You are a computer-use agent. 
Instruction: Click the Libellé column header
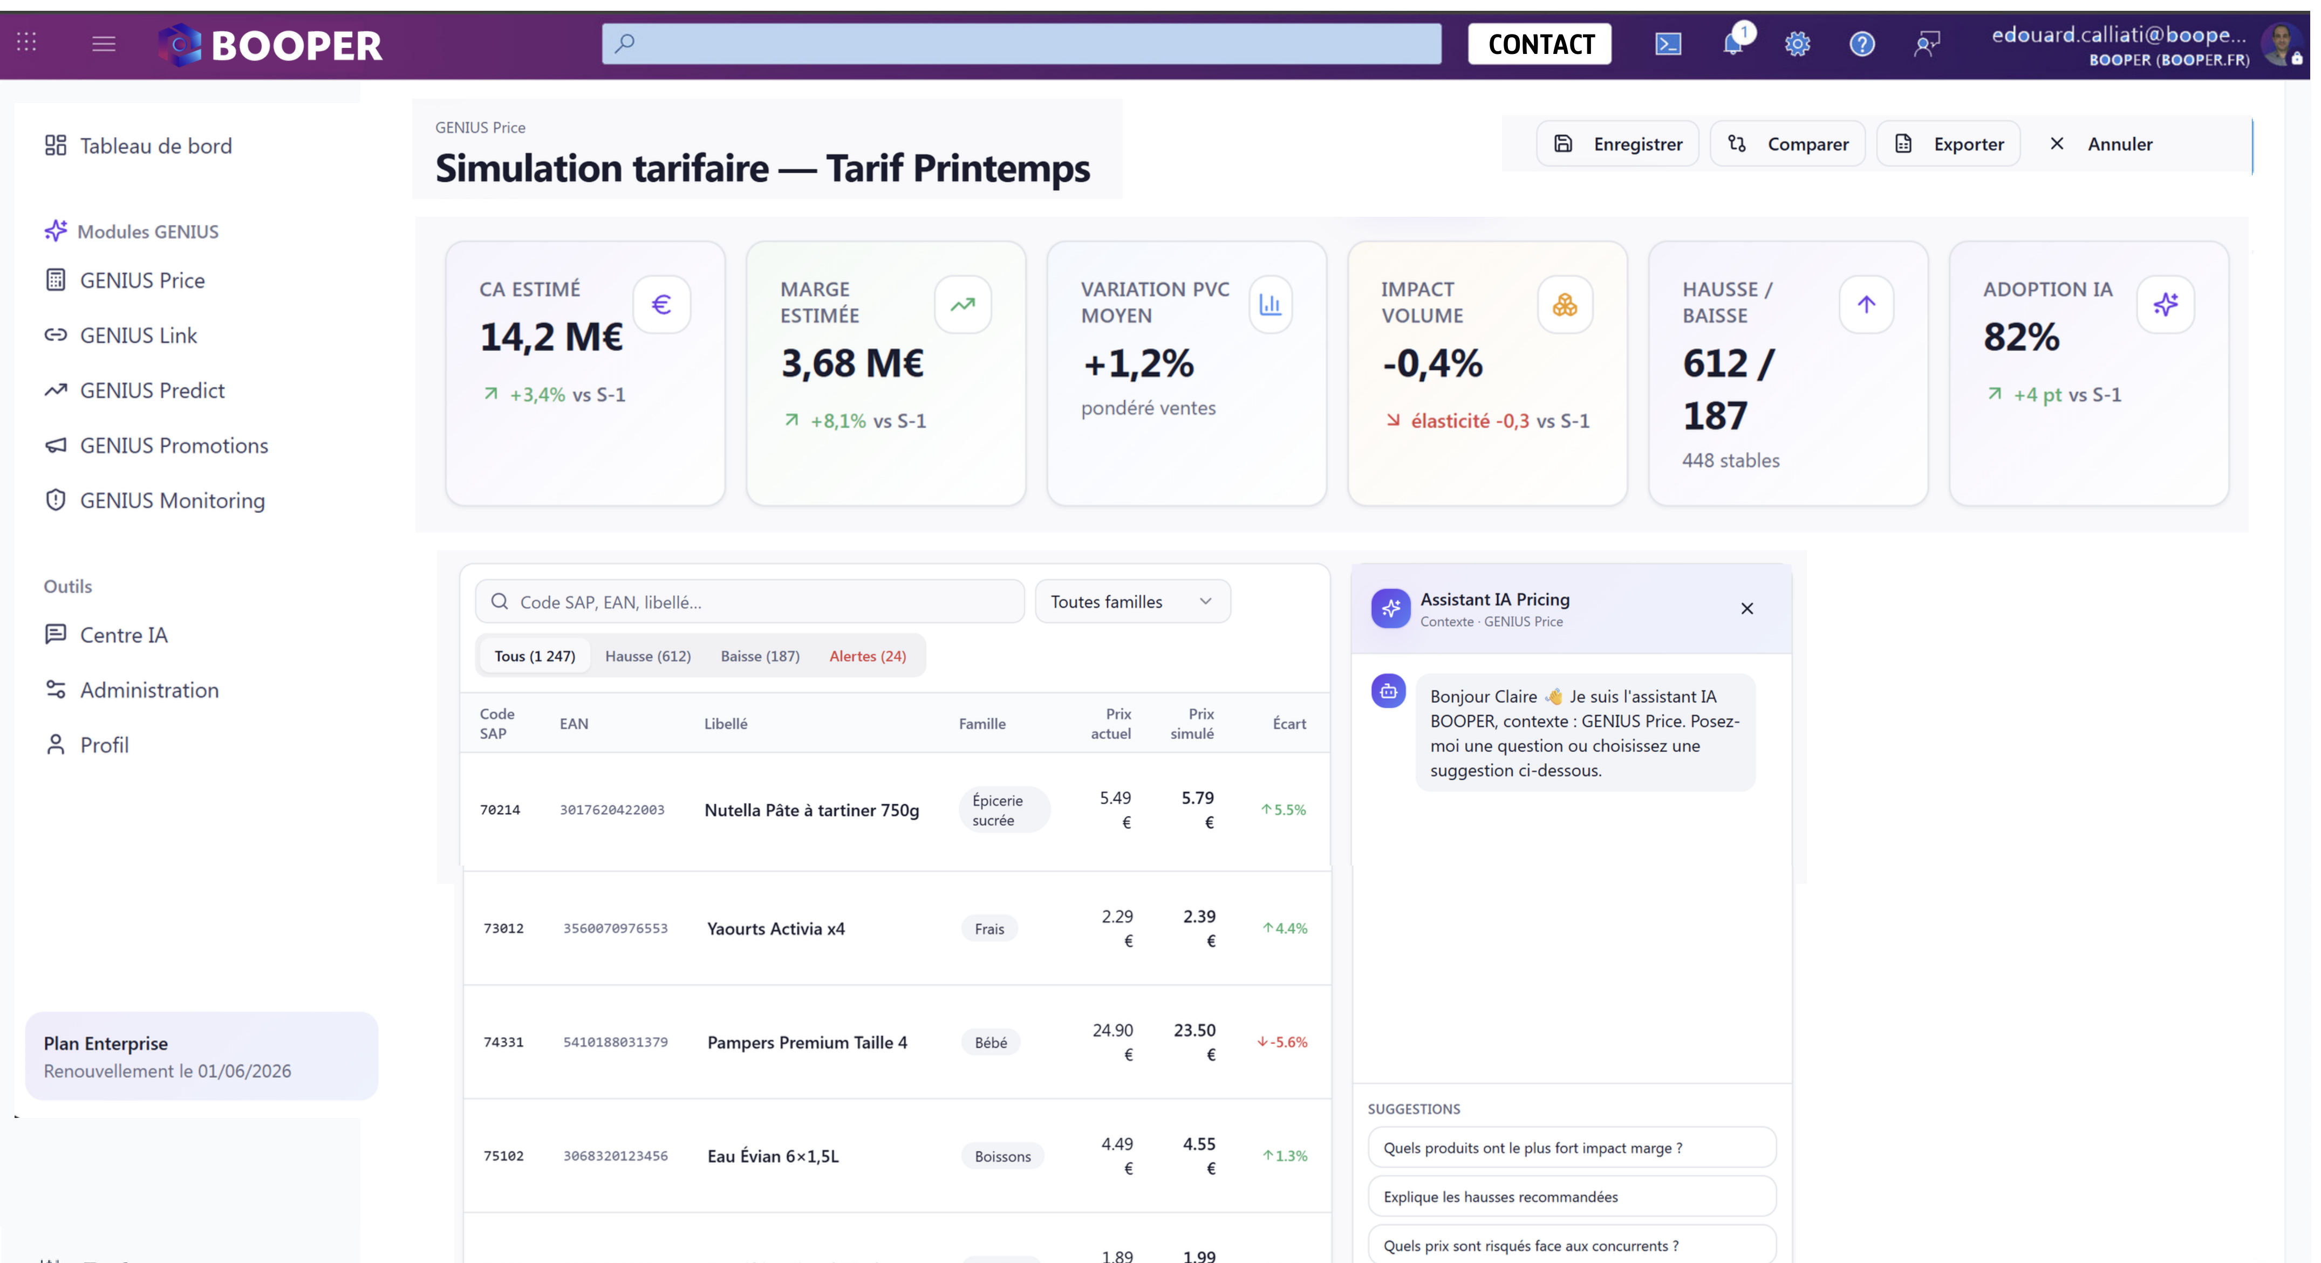point(725,723)
